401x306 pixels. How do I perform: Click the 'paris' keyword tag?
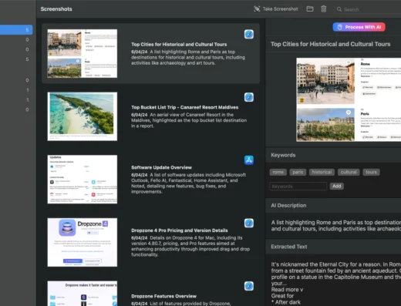tap(298, 172)
